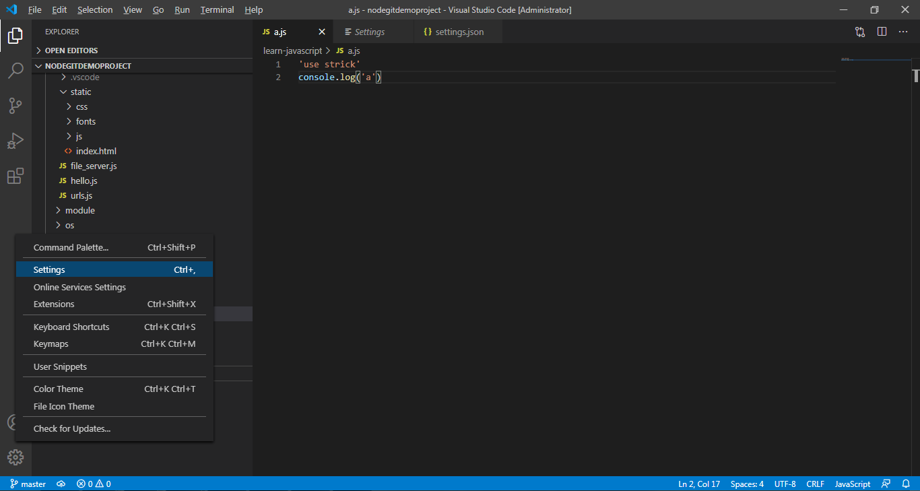Open the Source Control view icon
Image resolution: width=920 pixels, height=491 pixels.
(x=15, y=106)
